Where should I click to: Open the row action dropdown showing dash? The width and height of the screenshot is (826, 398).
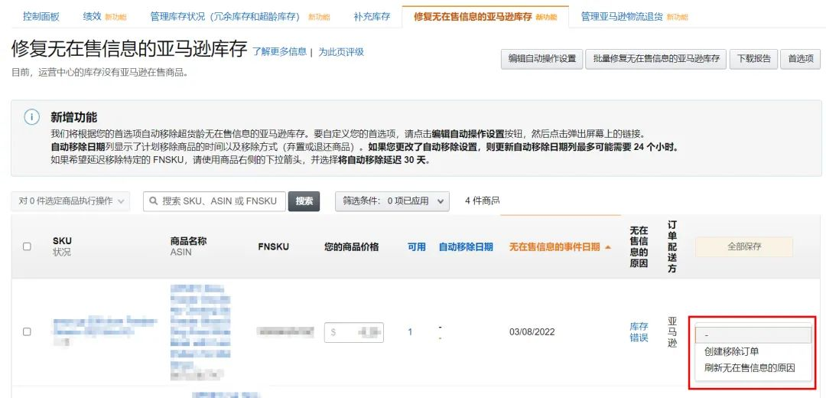pos(752,335)
